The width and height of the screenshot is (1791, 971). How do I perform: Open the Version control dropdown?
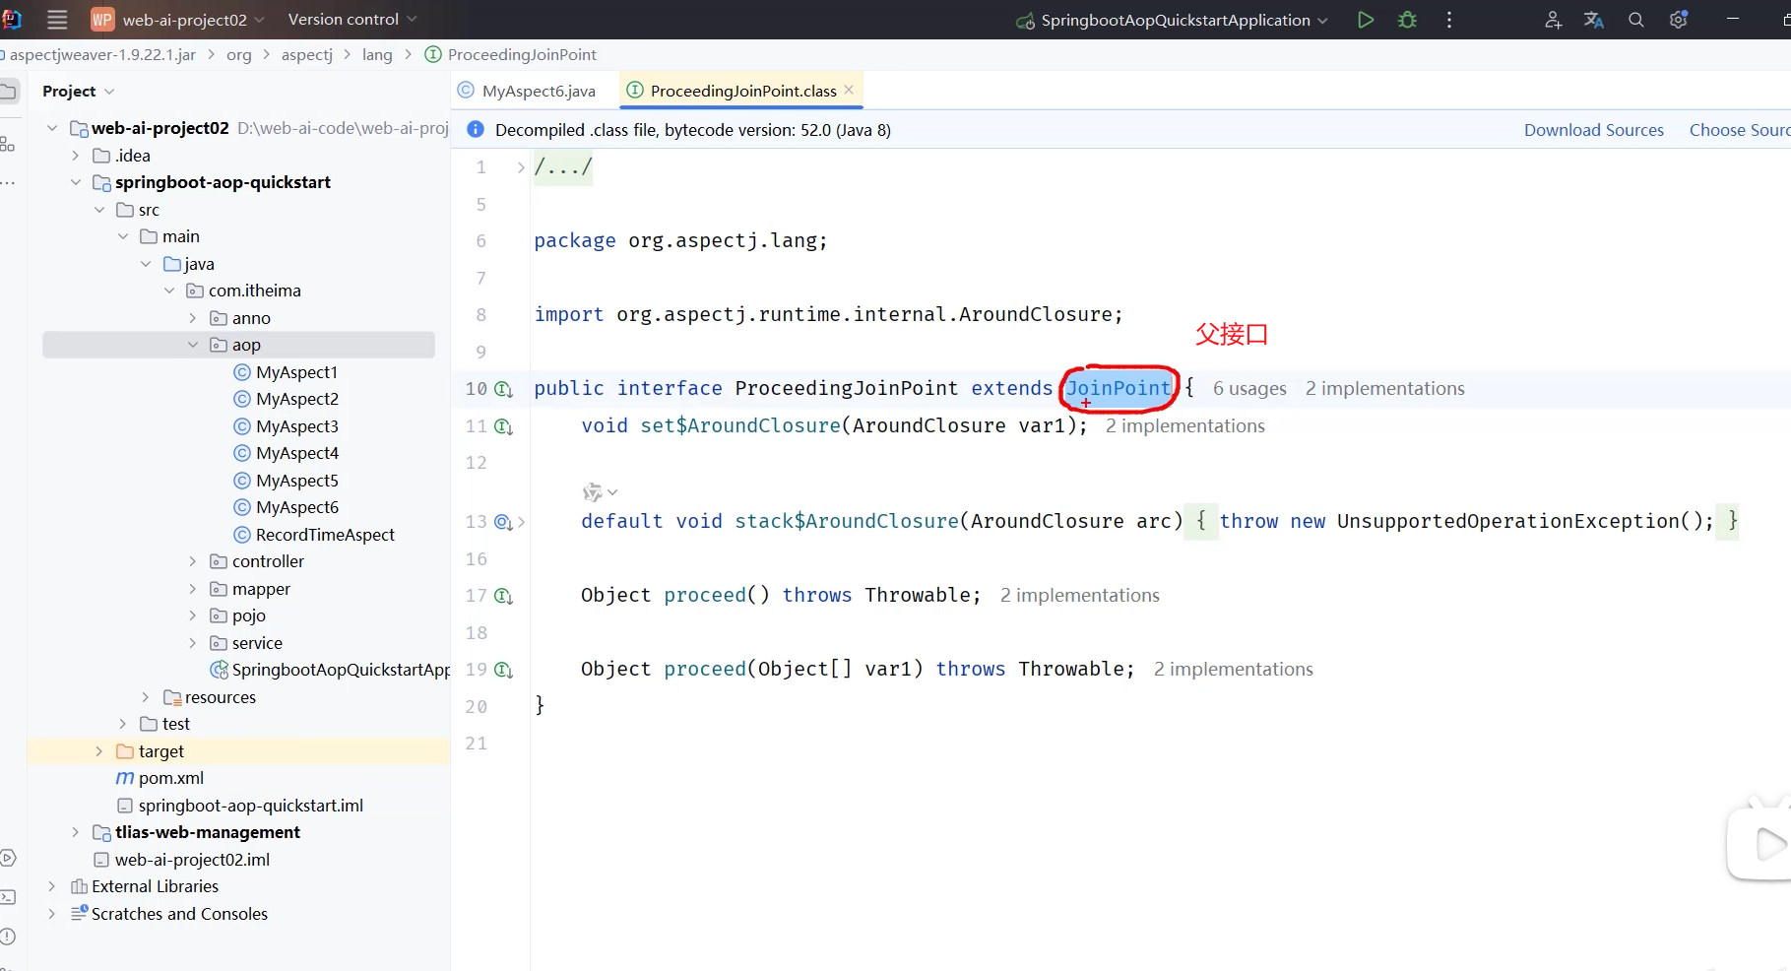tap(352, 20)
